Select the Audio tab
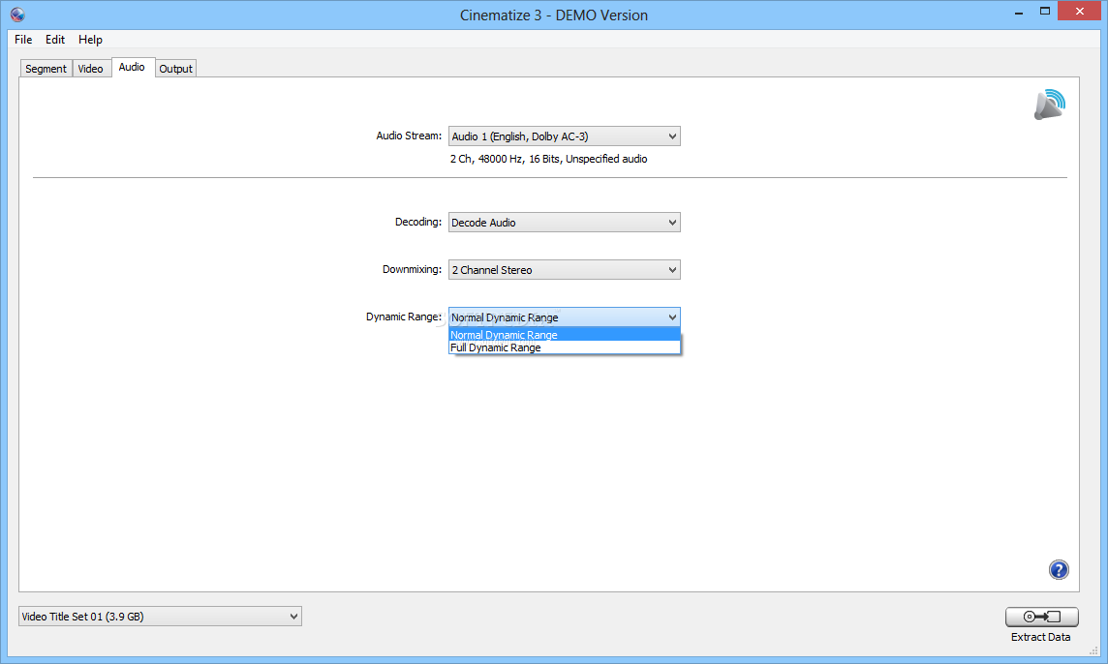The image size is (1108, 664). coord(132,67)
